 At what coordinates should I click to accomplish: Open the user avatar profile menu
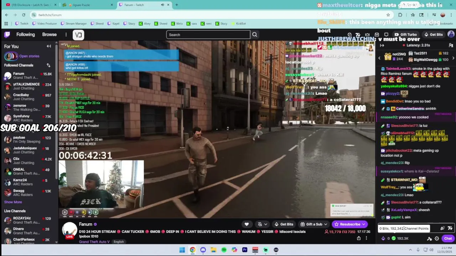(451, 34)
